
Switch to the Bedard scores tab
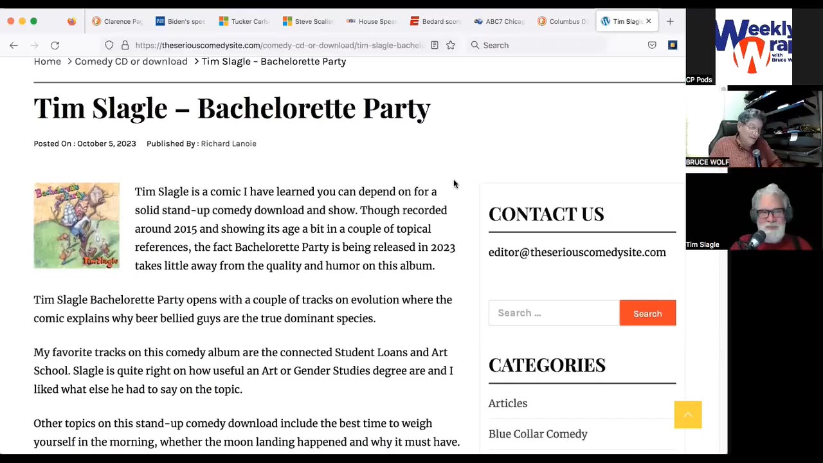(435, 21)
